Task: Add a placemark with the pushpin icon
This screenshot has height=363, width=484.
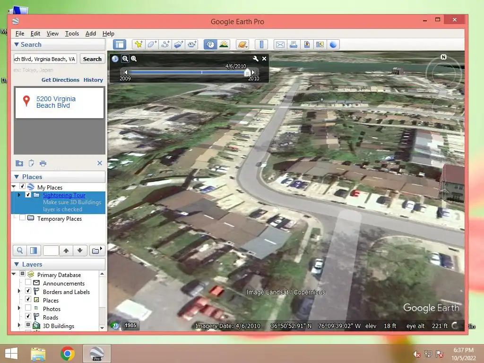Action: coord(138,45)
